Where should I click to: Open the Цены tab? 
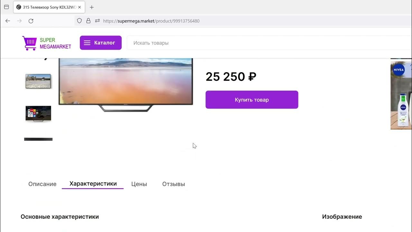[x=139, y=184]
